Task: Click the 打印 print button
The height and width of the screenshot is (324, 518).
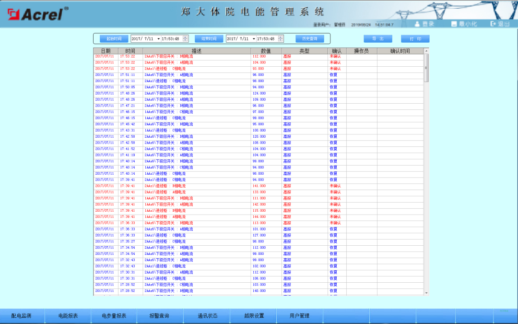Action: 415,38
